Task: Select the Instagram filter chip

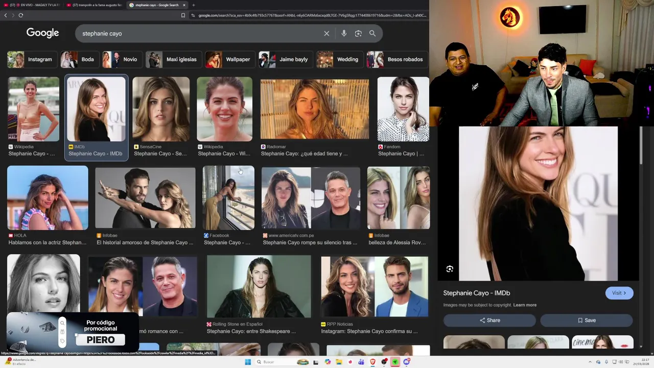Action: pos(31,59)
